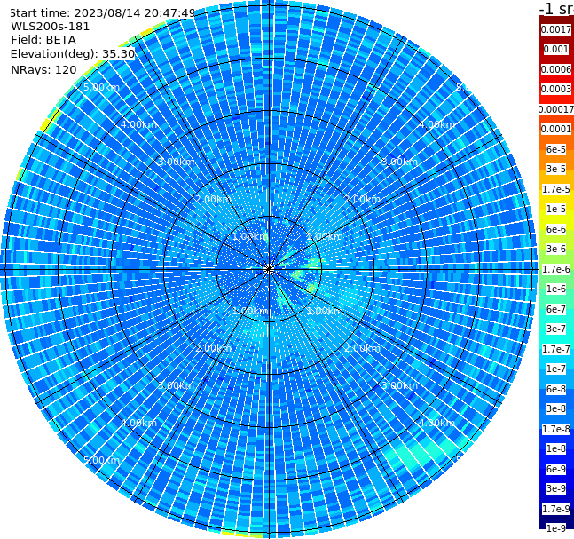Click the 6e-8 colorbar label

[x=556, y=389]
